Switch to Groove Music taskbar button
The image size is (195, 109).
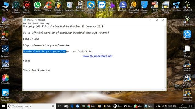click(118, 106)
